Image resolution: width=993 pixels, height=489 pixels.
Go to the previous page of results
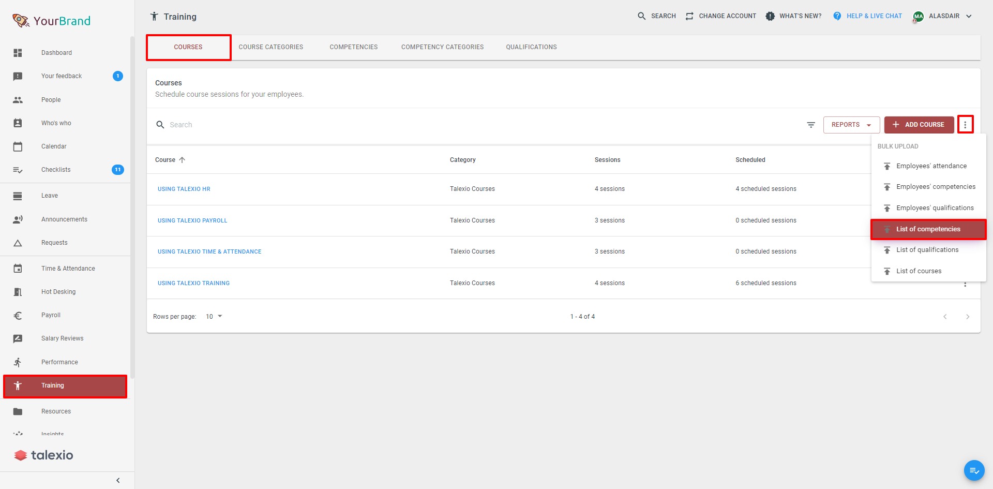click(x=945, y=317)
